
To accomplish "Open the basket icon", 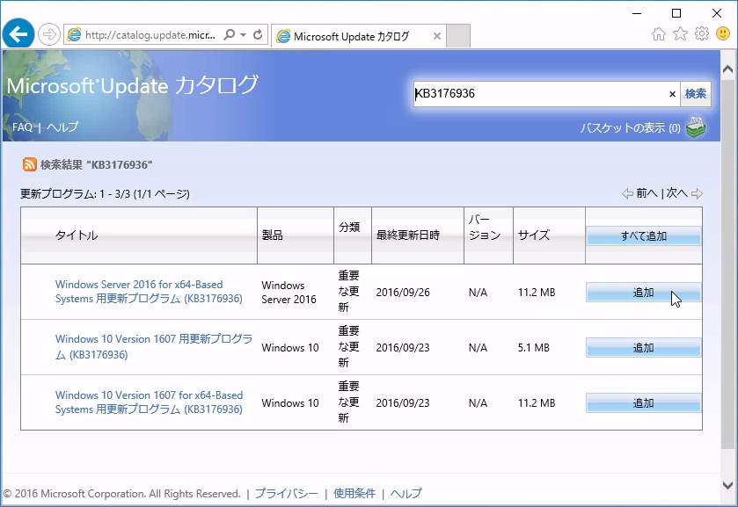I will click(x=696, y=127).
